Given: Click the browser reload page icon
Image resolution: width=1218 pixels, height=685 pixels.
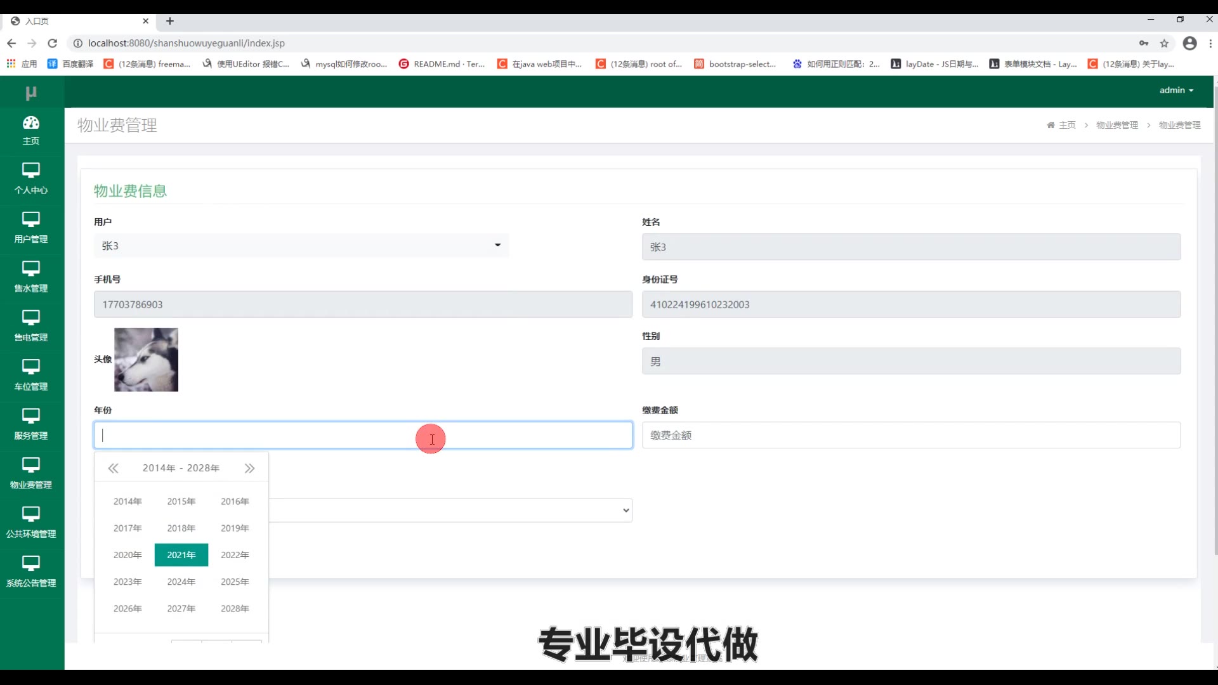Looking at the screenshot, I should pyautogui.click(x=53, y=43).
